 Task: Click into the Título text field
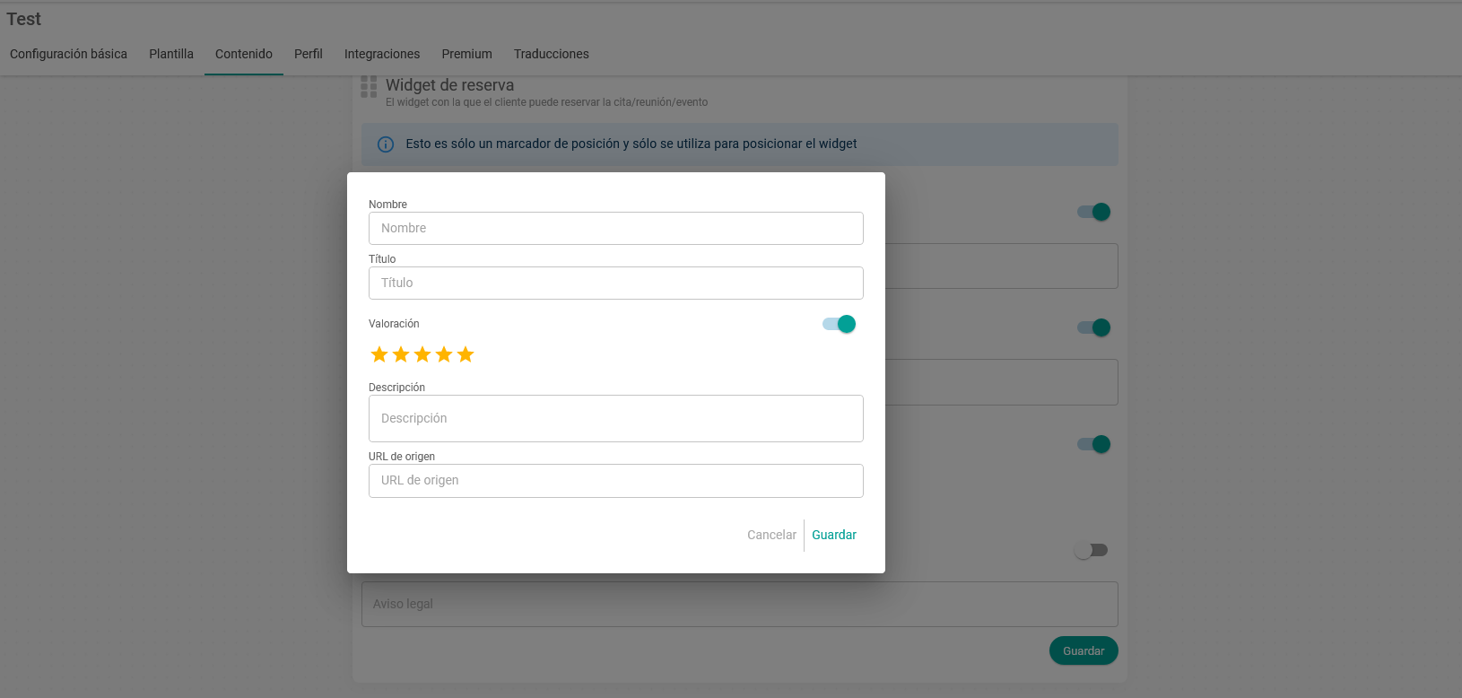pyautogui.click(x=615, y=284)
